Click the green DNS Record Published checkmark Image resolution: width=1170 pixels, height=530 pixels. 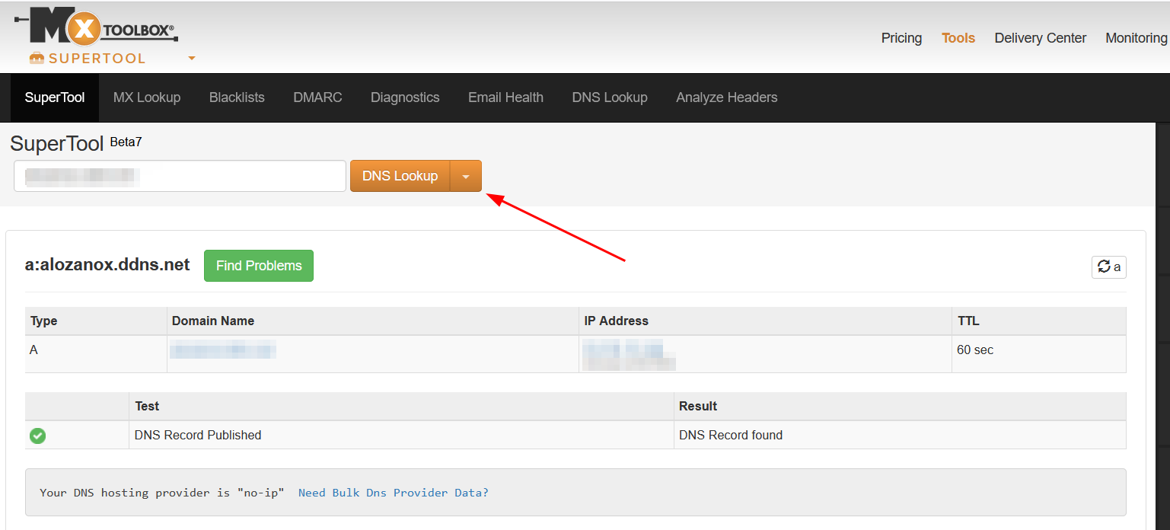[x=37, y=436]
